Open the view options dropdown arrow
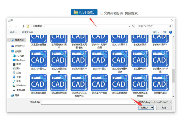This screenshot has width=180, height=119. 158,32
